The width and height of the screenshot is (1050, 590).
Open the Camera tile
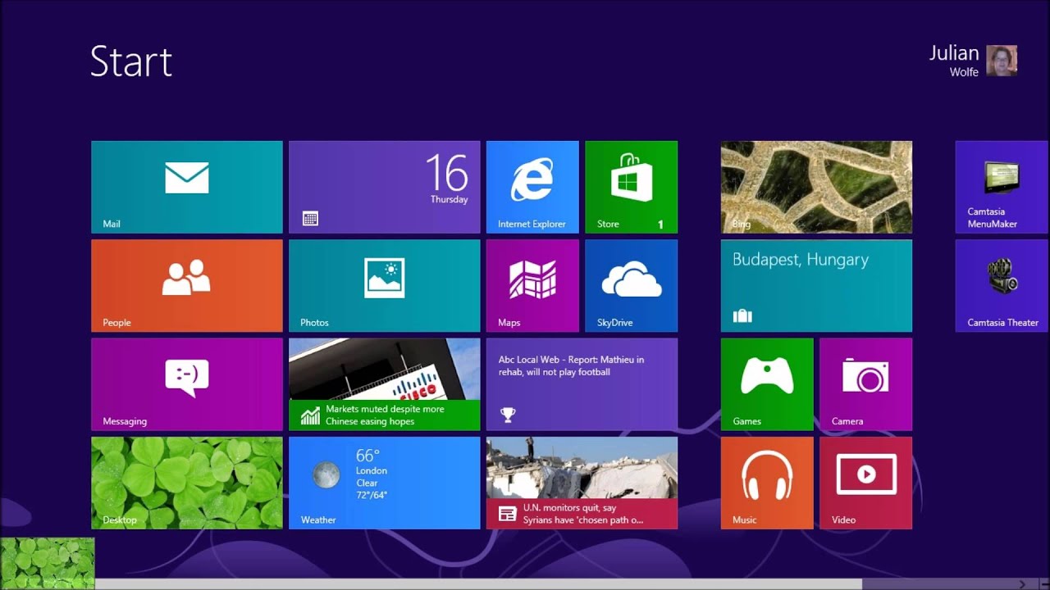(x=865, y=384)
